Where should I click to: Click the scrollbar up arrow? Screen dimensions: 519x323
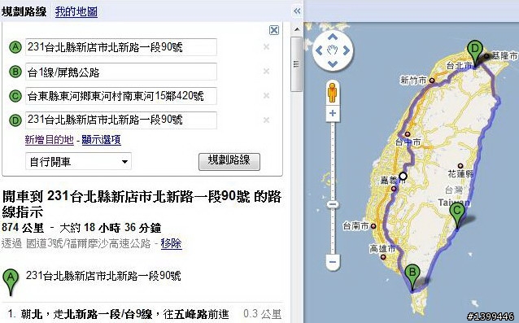297,29
